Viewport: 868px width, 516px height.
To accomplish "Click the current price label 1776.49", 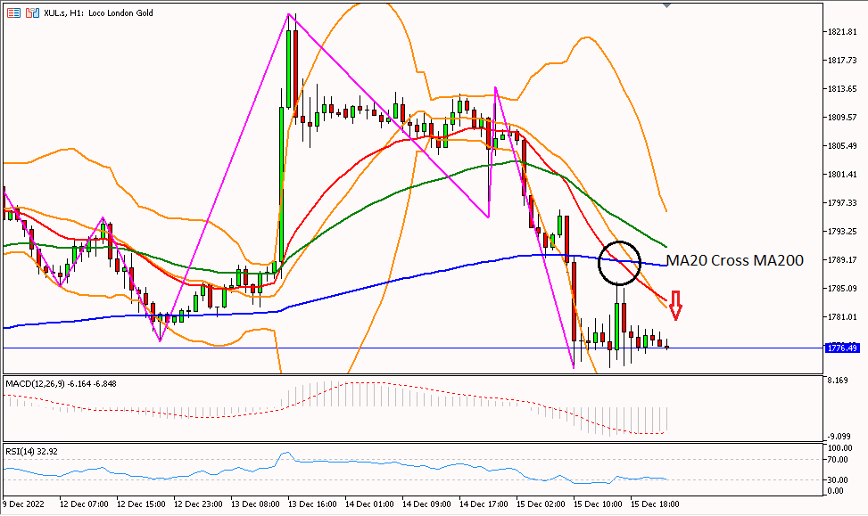I will click(841, 348).
